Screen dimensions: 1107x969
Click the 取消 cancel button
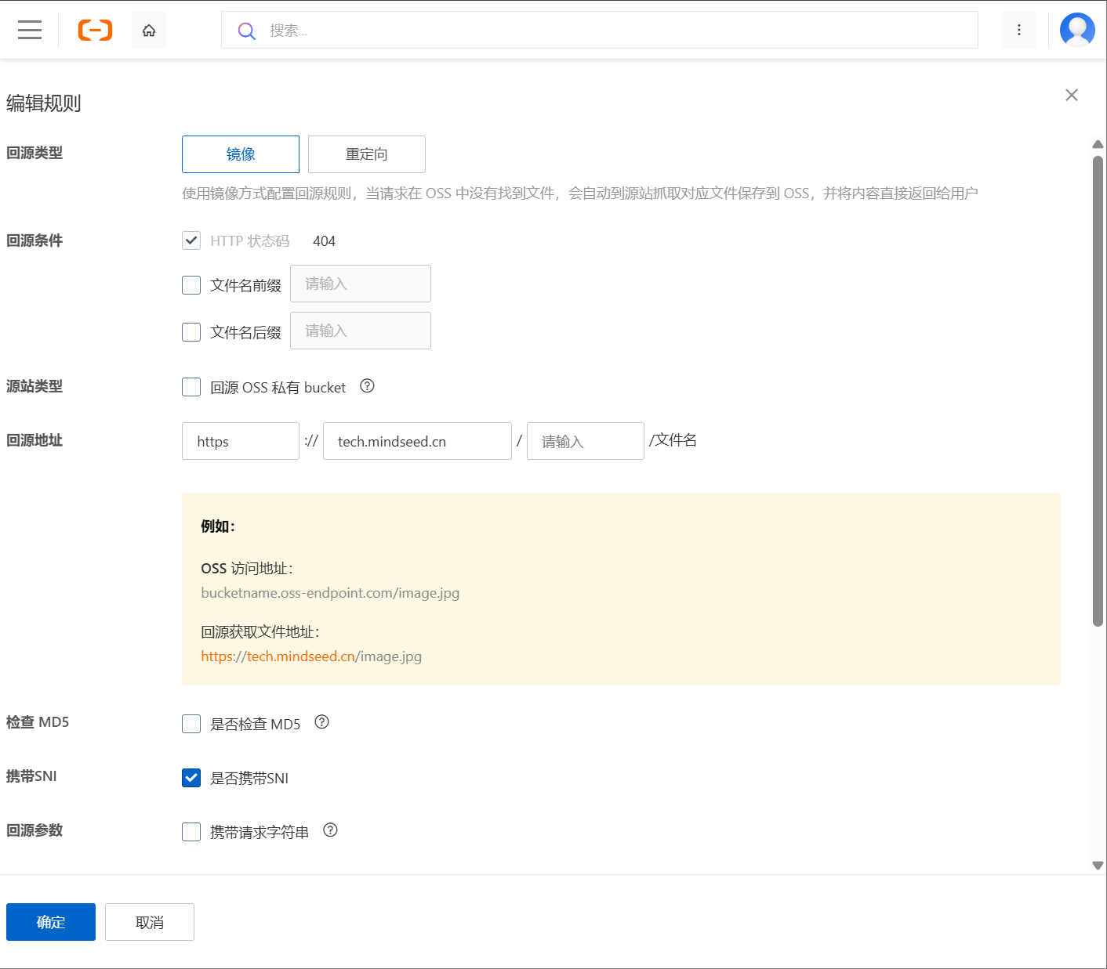click(x=150, y=922)
